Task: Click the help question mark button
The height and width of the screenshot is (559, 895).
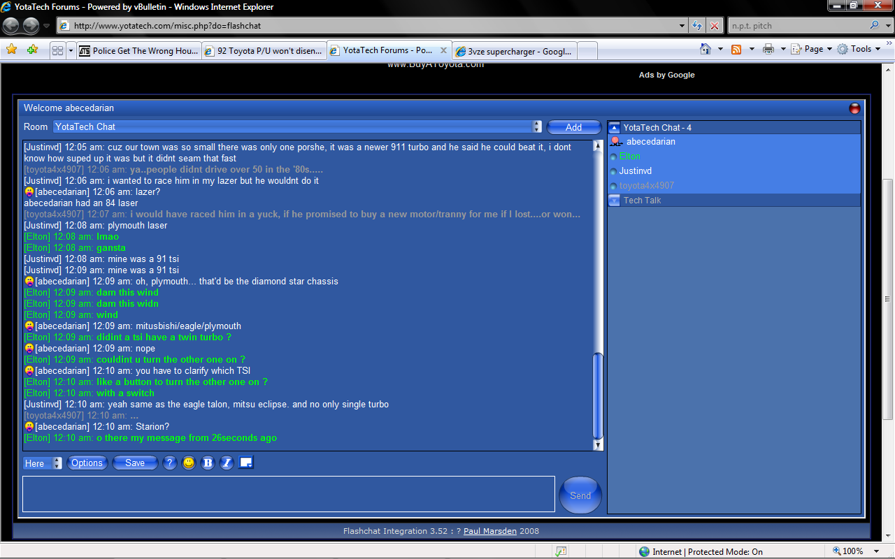Action: coord(169,463)
